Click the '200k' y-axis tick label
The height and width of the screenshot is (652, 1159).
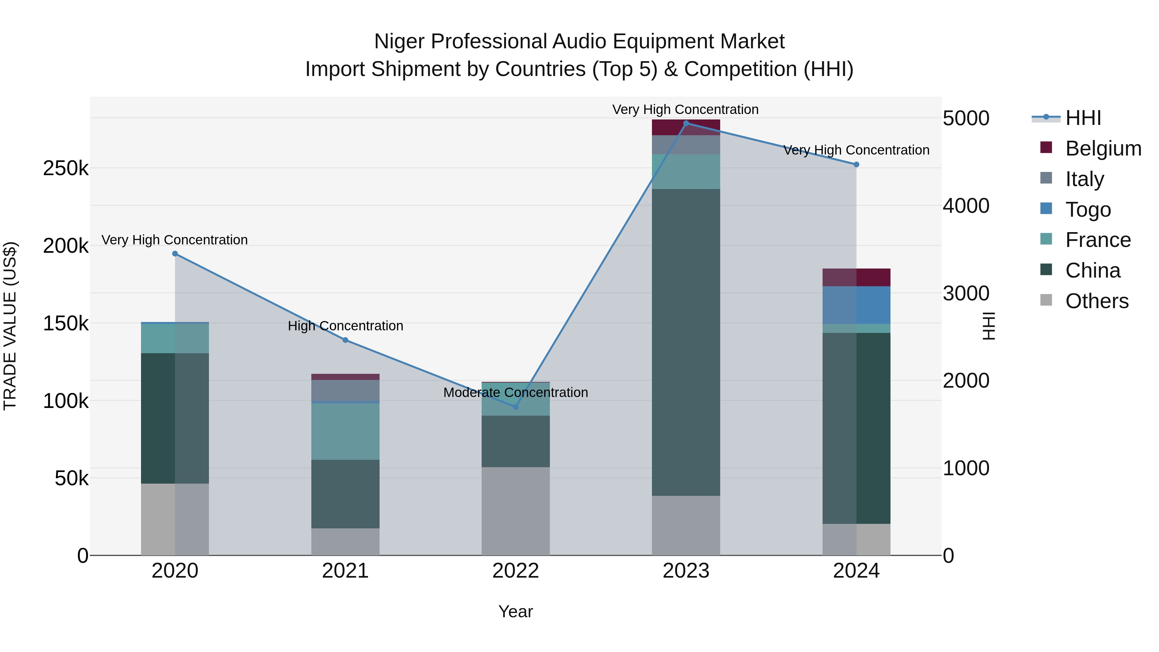66,246
